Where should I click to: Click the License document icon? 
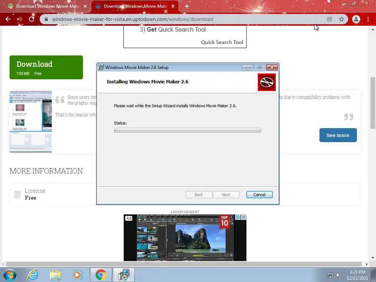(18, 195)
